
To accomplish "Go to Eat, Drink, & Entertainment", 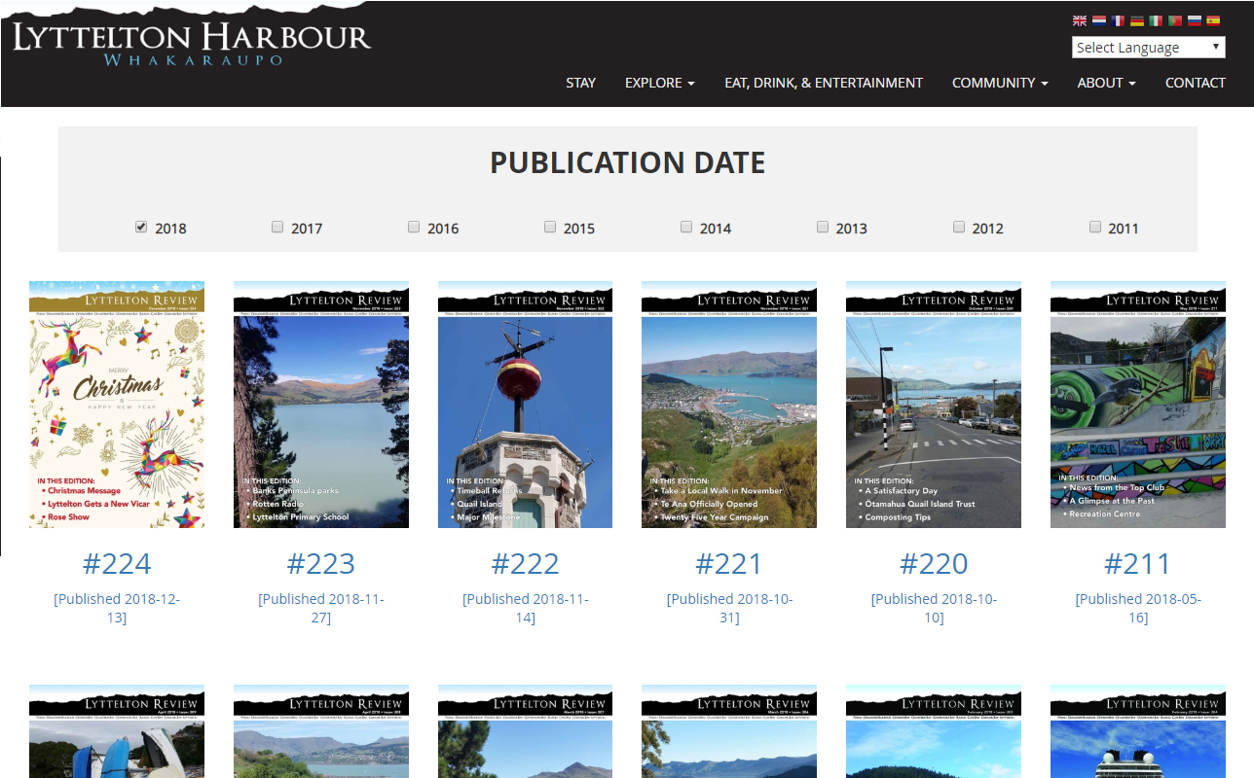I will (x=824, y=83).
